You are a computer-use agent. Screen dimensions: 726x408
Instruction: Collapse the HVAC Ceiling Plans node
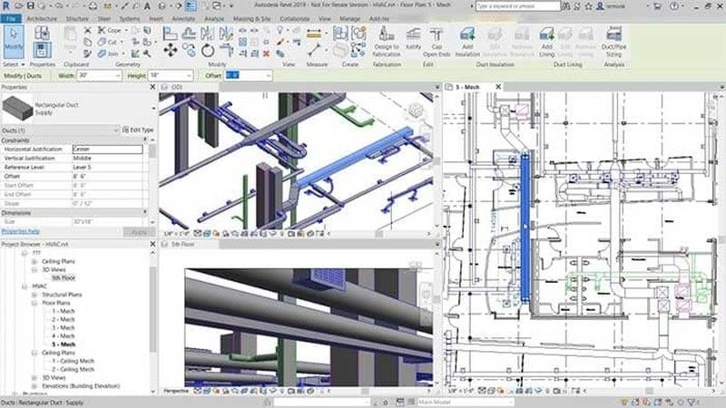(x=34, y=353)
